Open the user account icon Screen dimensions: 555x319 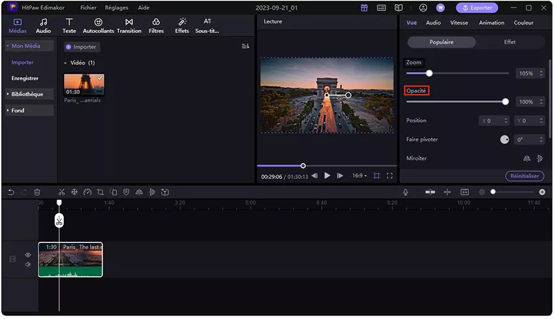tap(423, 8)
